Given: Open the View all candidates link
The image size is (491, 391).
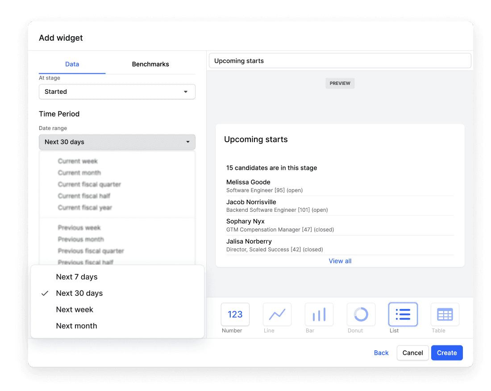Looking at the screenshot, I should pos(340,261).
